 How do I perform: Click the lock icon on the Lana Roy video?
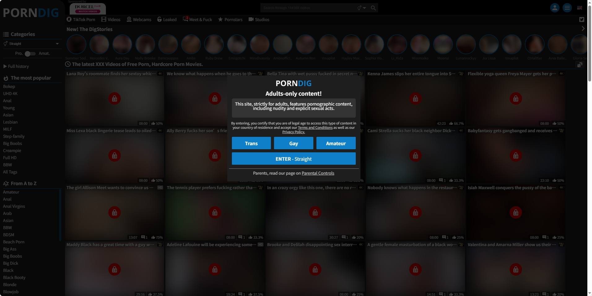(x=115, y=98)
